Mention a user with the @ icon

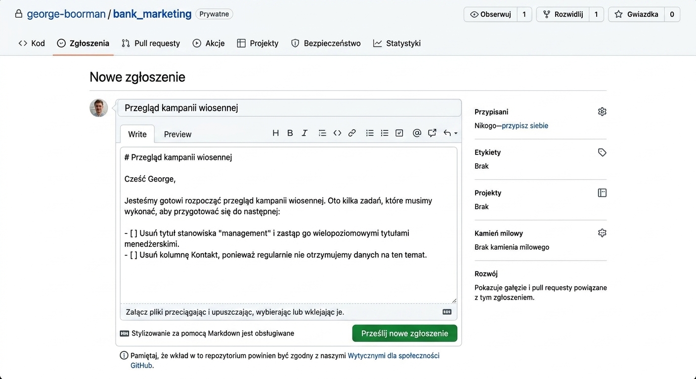click(417, 133)
